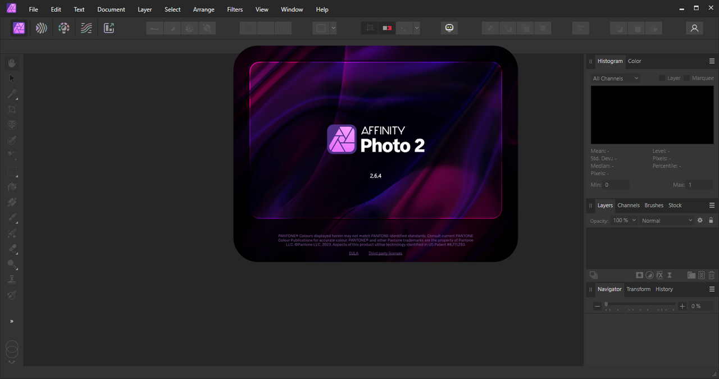Switch to the Brushes tab
The height and width of the screenshot is (379, 719).
654,206
